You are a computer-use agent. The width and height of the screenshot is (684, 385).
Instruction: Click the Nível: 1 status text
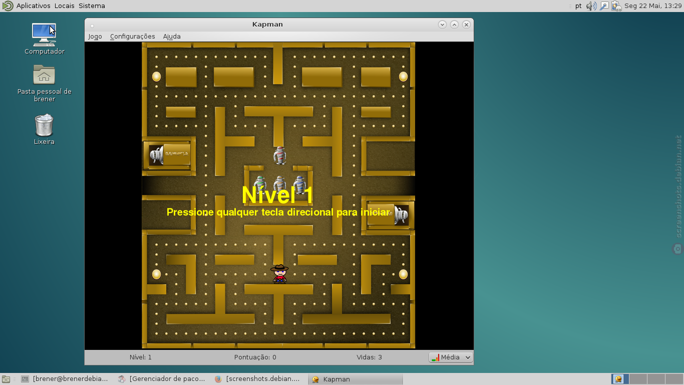pos(140,357)
